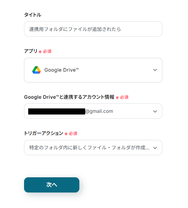Click the red asterisk next to アプリ
This screenshot has height=208, width=188.
[40, 52]
